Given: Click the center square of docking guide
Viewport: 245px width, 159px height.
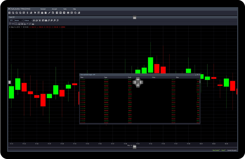Looking at the screenshot, I should [138, 82].
